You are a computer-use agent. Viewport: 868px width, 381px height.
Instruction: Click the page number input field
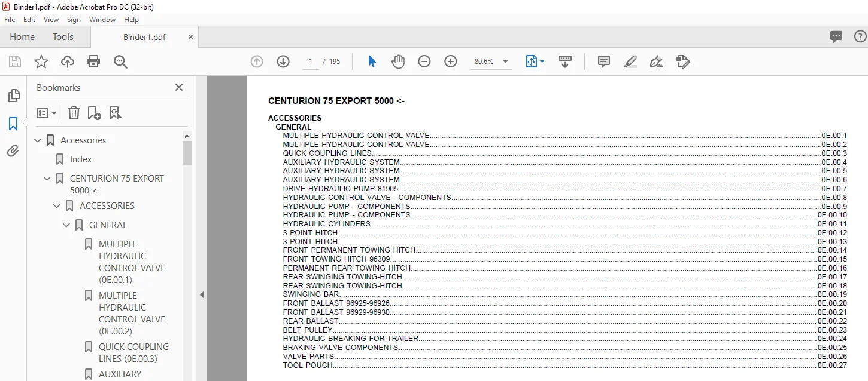[x=311, y=62]
